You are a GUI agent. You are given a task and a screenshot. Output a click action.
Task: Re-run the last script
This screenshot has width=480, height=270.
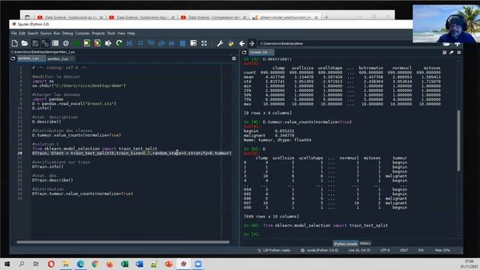tap(118, 43)
